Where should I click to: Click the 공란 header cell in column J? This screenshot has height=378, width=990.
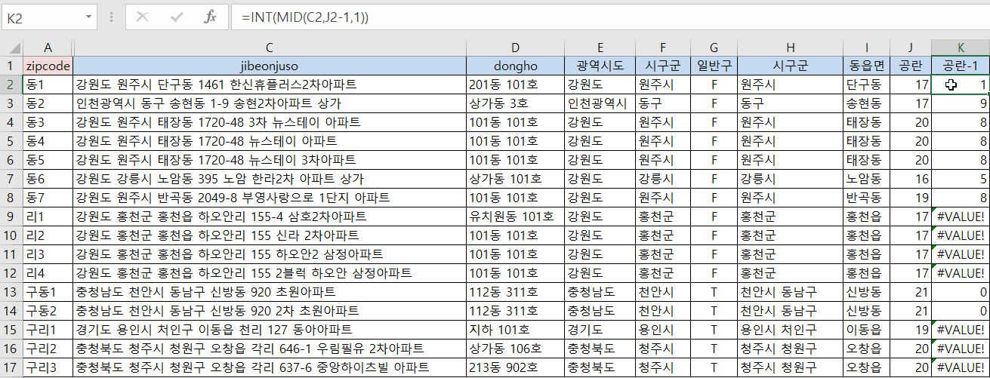coord(910,66)
